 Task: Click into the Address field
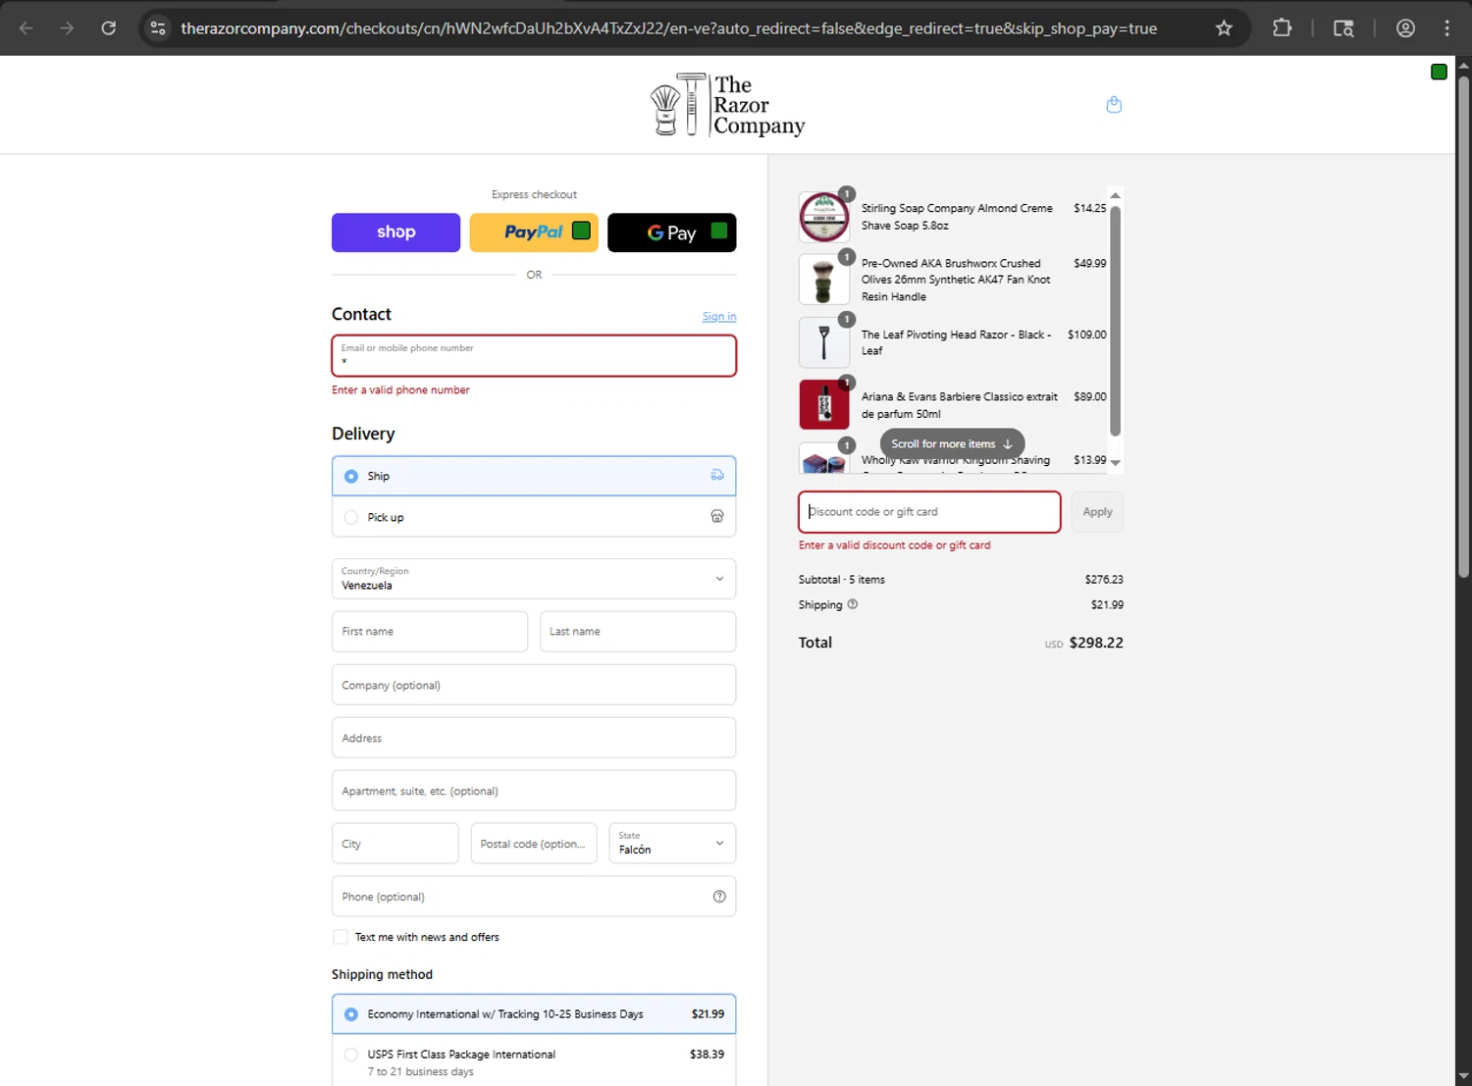[534, 738]
